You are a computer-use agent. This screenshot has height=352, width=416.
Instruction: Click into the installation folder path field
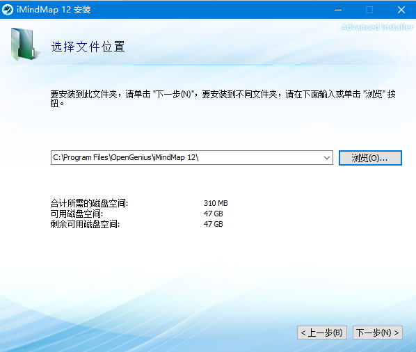[x=191, y=157]
